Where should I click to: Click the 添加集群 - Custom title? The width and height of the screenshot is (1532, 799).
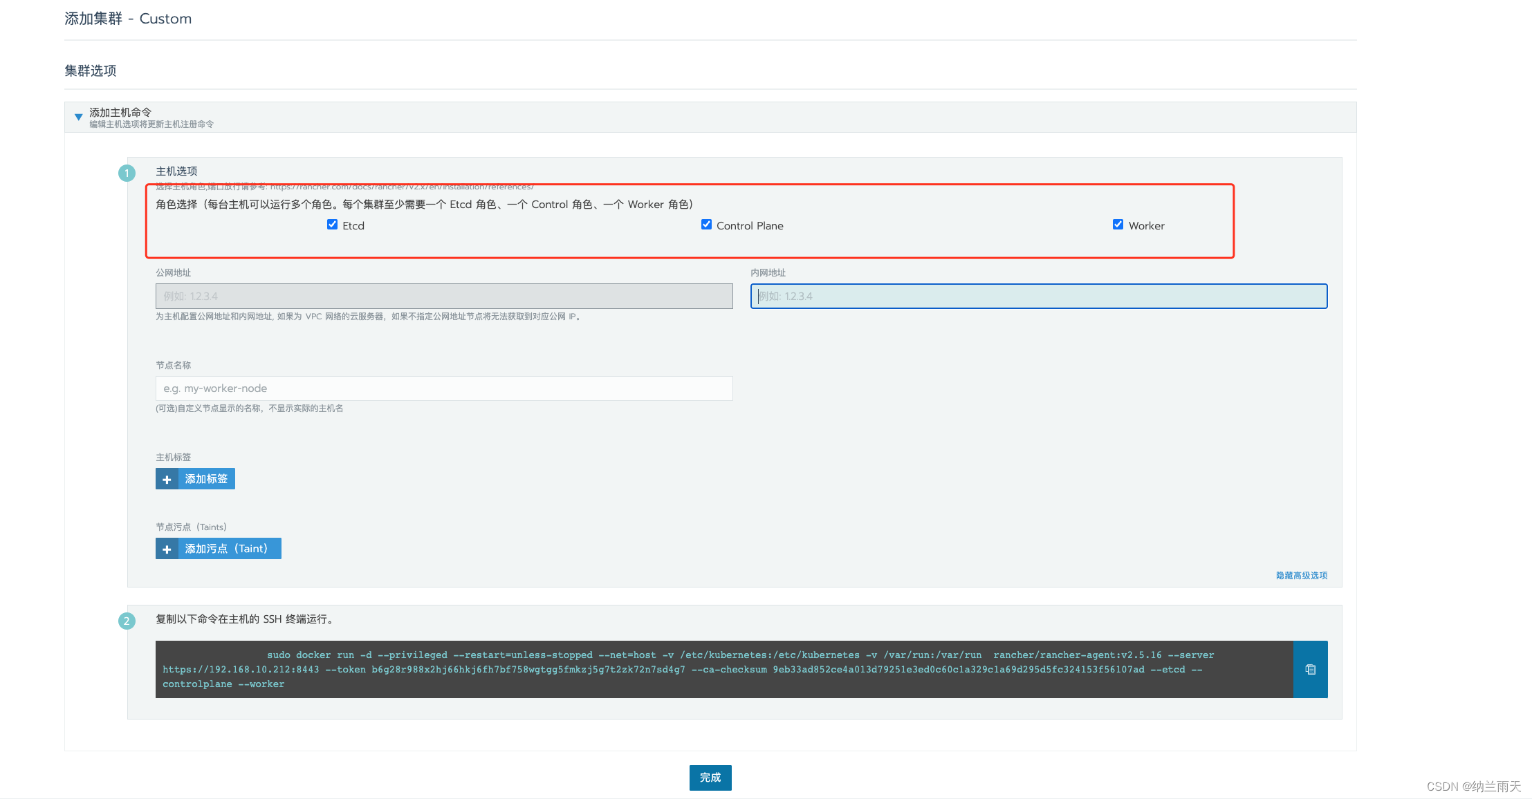pos(128,19)
